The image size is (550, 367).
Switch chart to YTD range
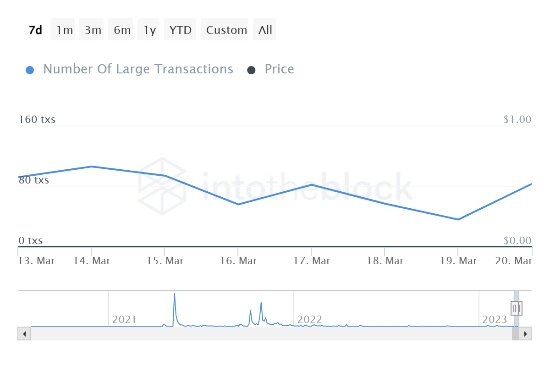180,30
